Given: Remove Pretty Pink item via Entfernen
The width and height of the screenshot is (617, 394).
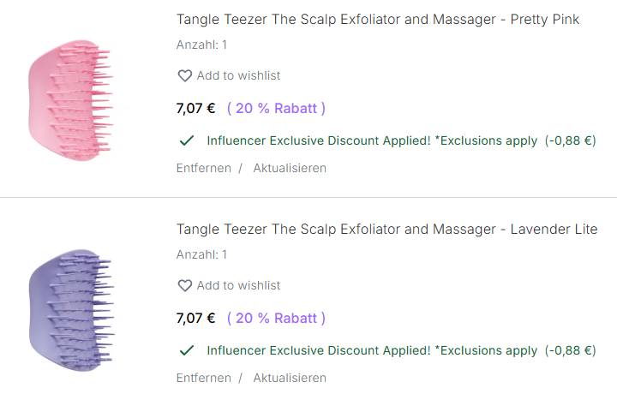Looking at the screenshot, I should pyautogui.click(x=203, y=168).
